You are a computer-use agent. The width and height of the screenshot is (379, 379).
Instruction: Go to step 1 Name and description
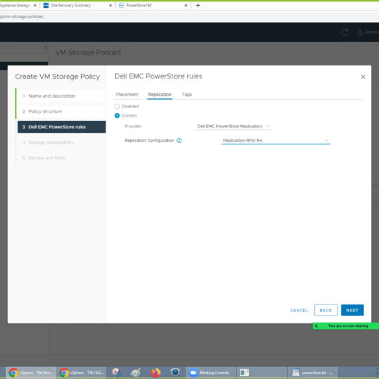click(62, 96)
